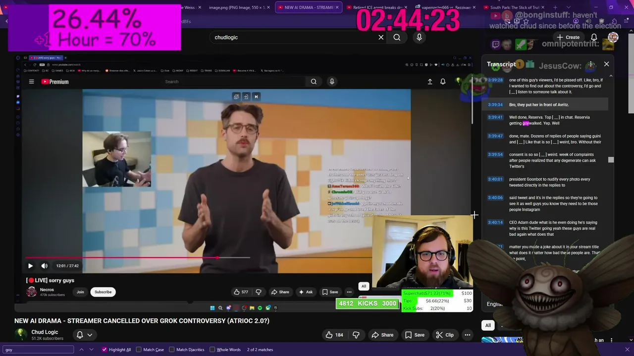The height and width of the screenshot is (356, 634).
Task: Mute volume icon in embedded Necros video
Action: tap(44, 266)
